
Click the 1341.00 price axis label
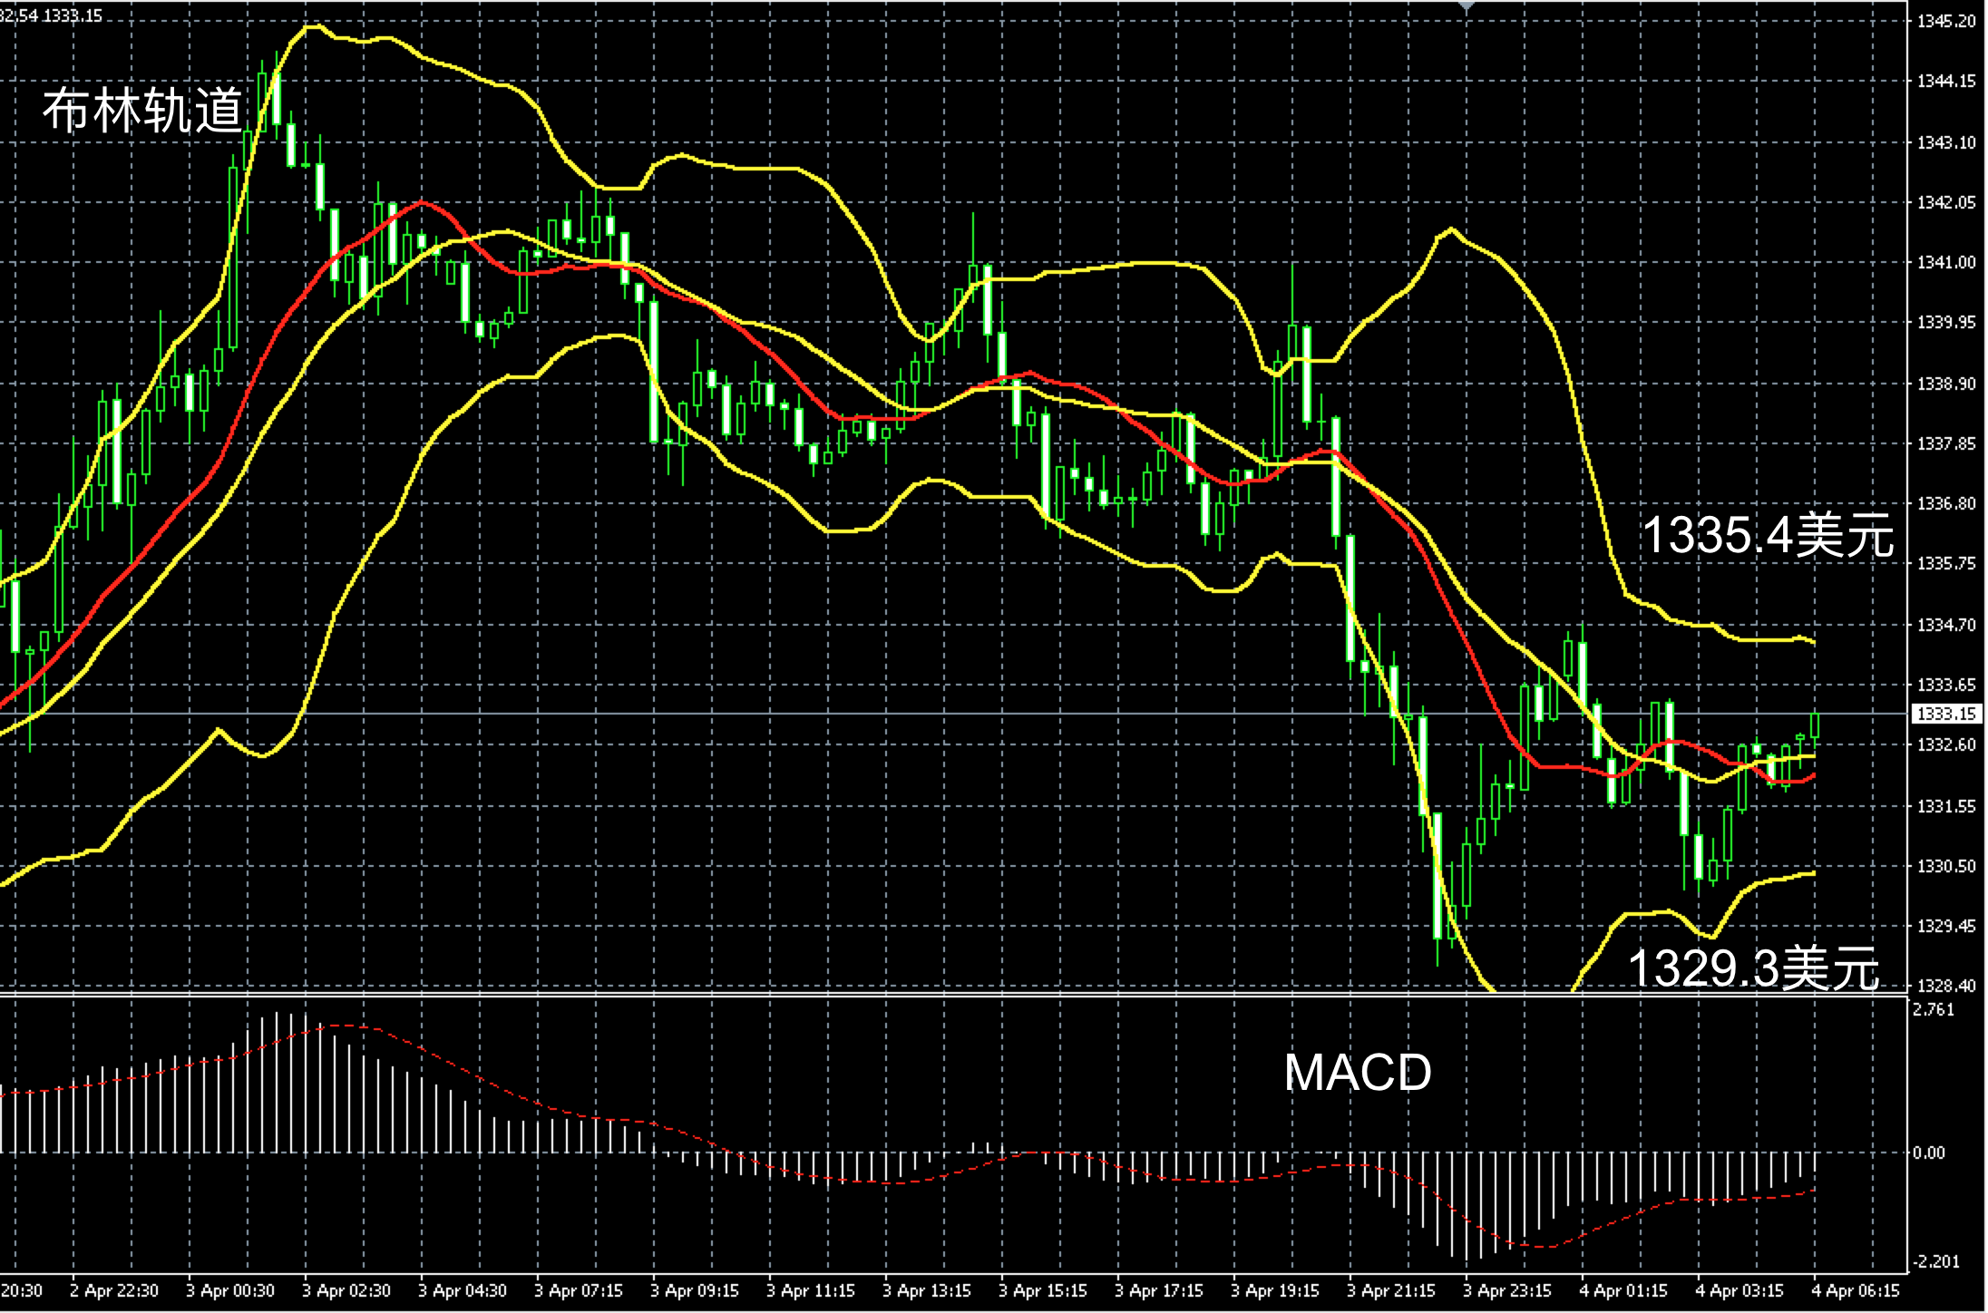(x=1946, y=263)
